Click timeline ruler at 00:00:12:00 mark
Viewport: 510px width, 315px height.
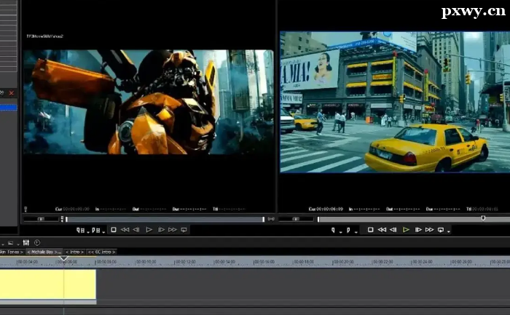click(x=185, y=262)
